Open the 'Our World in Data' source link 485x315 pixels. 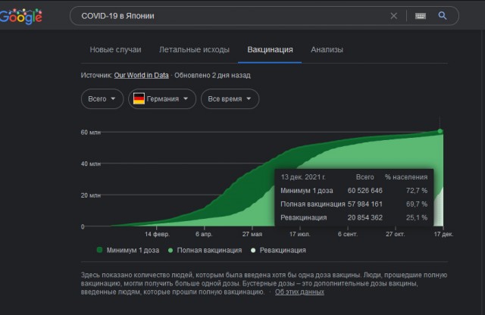pos(142,76)
